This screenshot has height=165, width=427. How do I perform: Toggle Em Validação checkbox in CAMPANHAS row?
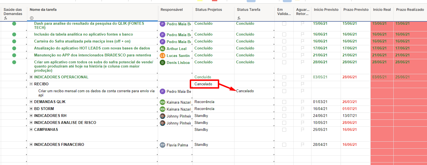pos(284,130)
